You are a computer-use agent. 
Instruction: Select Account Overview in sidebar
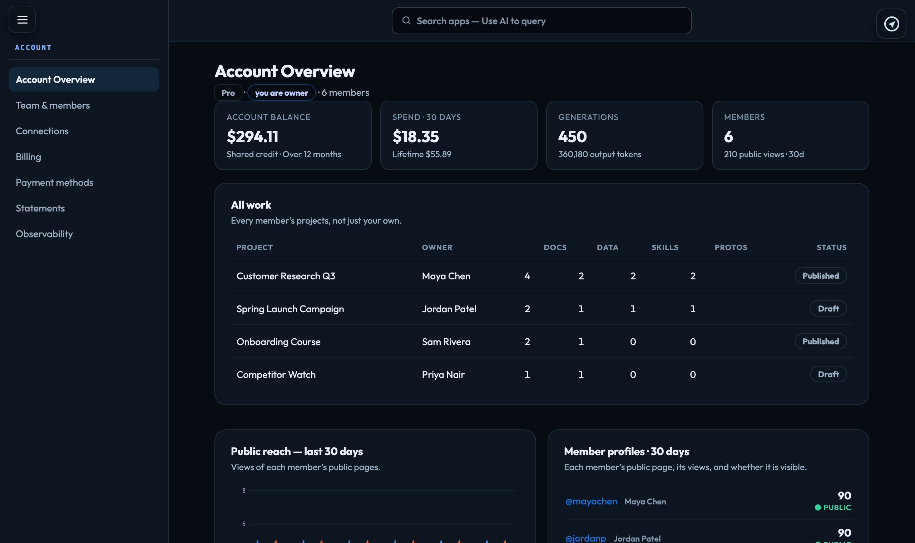tap(84, 79)
